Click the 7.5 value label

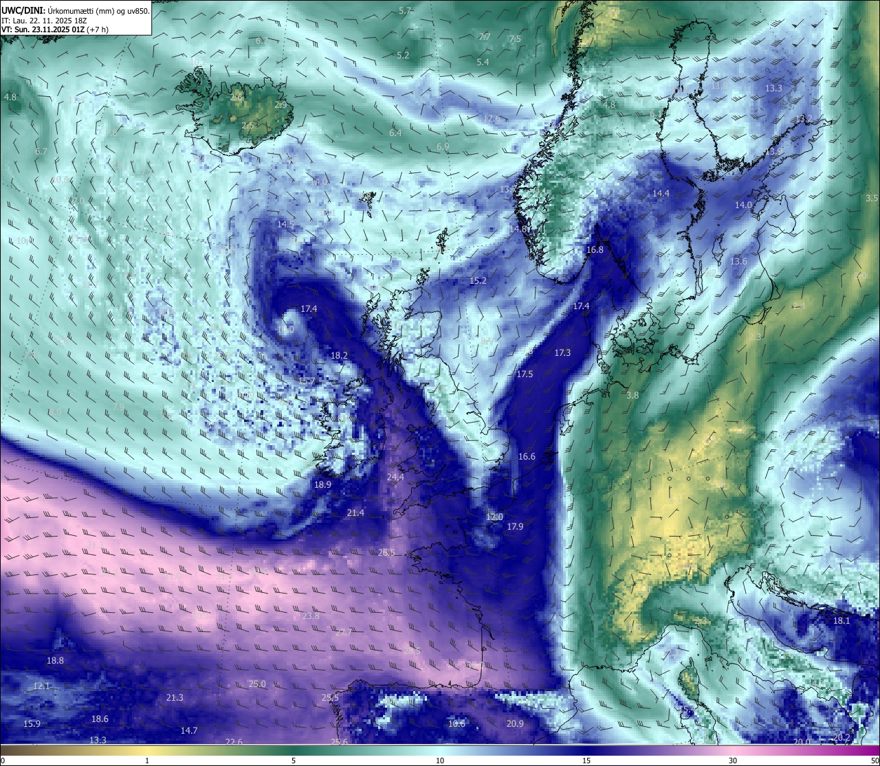514,39
